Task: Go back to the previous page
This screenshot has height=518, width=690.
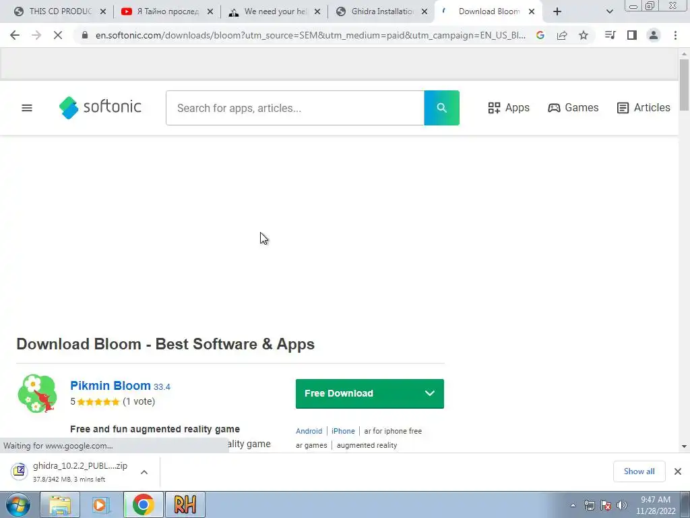Action: [15, 35]
